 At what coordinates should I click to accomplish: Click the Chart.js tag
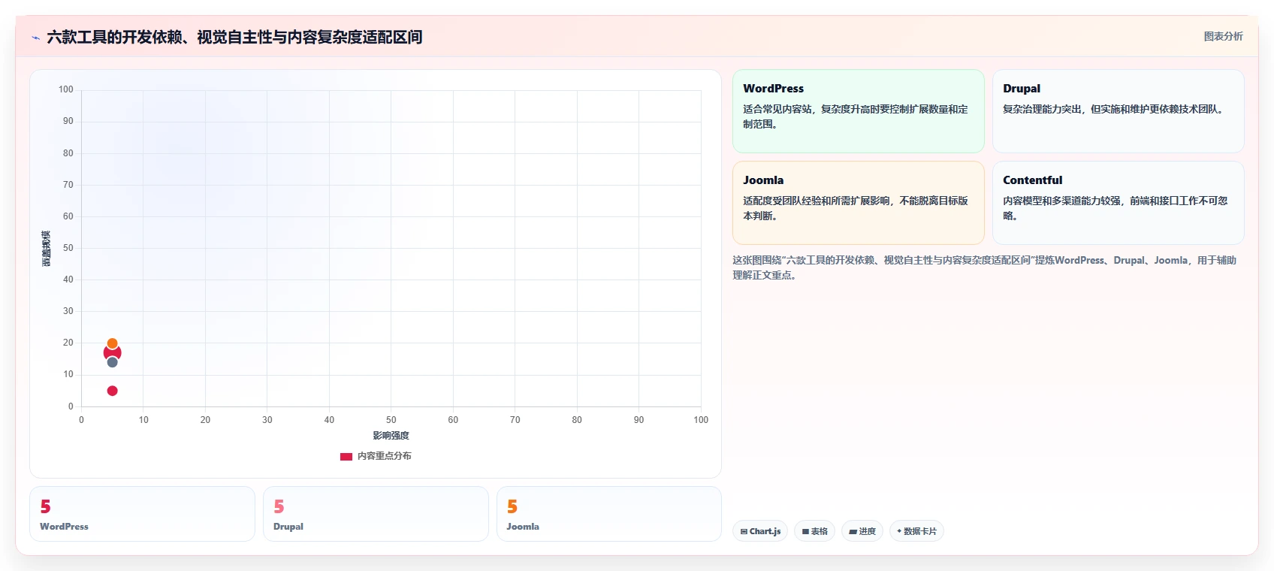pos(760,531)
